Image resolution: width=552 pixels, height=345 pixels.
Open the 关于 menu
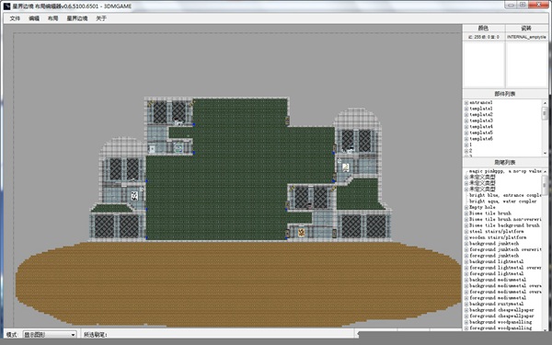point(101,18)
